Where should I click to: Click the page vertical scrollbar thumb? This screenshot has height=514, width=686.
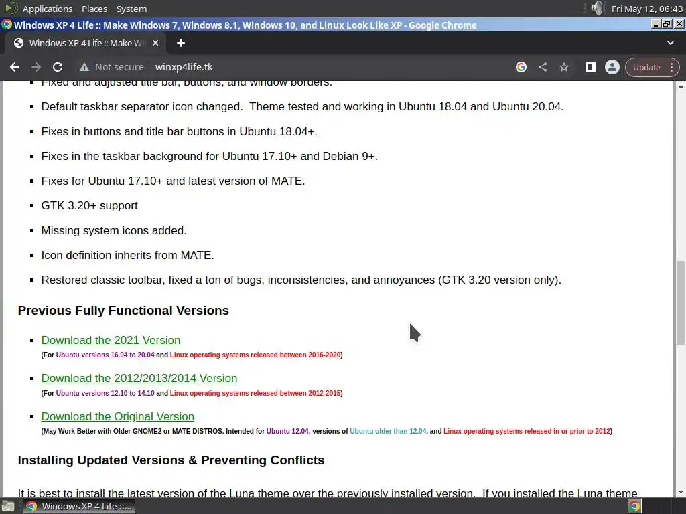click(x=681, y=303)
